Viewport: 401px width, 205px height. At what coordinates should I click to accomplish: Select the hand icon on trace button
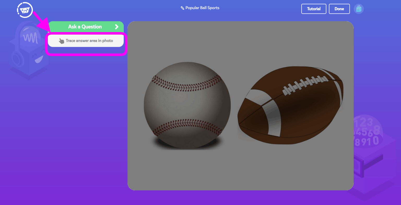pos(61,41)
